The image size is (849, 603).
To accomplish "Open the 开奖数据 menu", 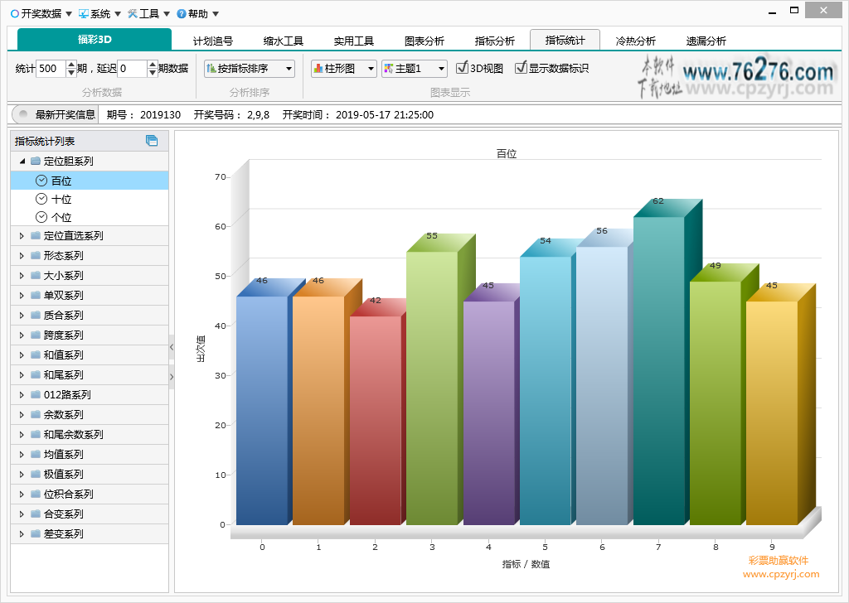I will tap(41, 13).
